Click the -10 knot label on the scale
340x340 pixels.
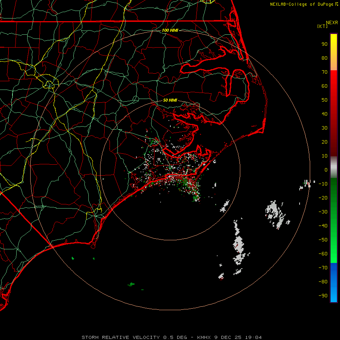323,184
